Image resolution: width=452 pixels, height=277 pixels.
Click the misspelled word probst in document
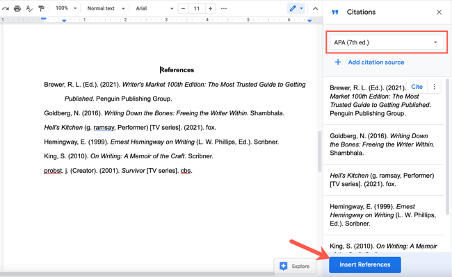(x=53, y=171)
